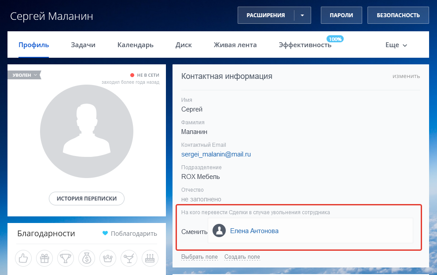Open the Календарь tab
This screenshot has height=275, width=437.
(135, 45)
